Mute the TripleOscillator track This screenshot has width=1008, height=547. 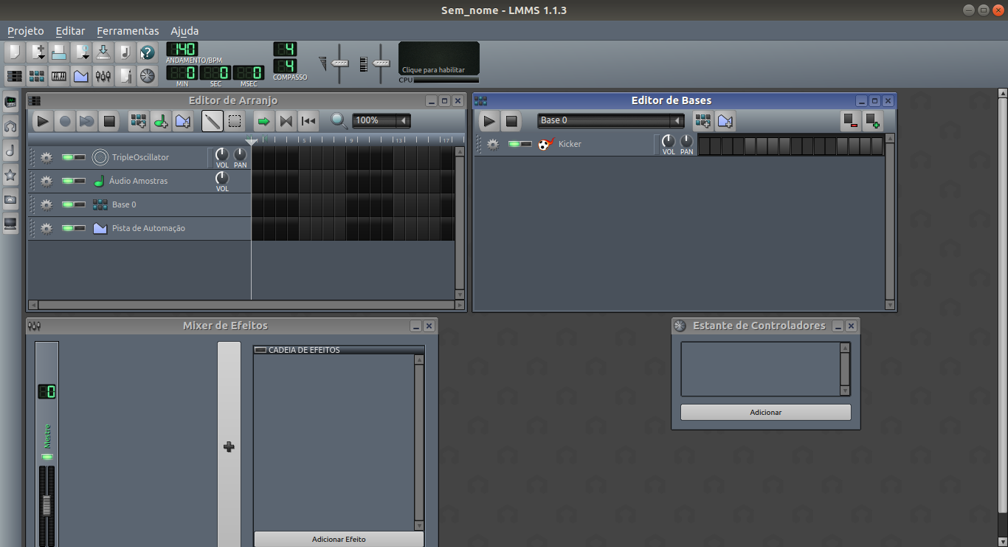coord(69,157)
